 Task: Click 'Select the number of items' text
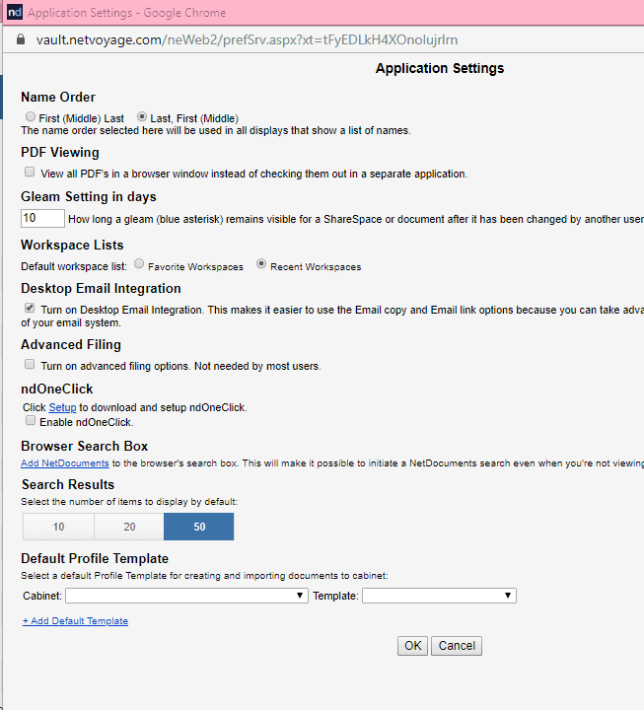pos(129,502)
